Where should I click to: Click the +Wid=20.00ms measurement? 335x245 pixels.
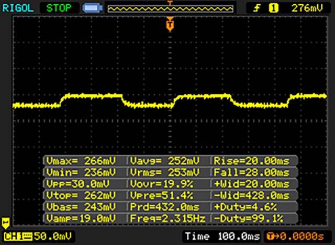pos(252,184)
